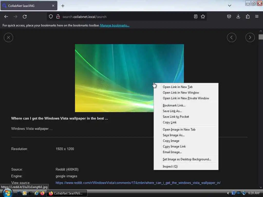The height and width of the screenshot is (197, 263).
Task: Show the previous image result
Action: [232, 37]
